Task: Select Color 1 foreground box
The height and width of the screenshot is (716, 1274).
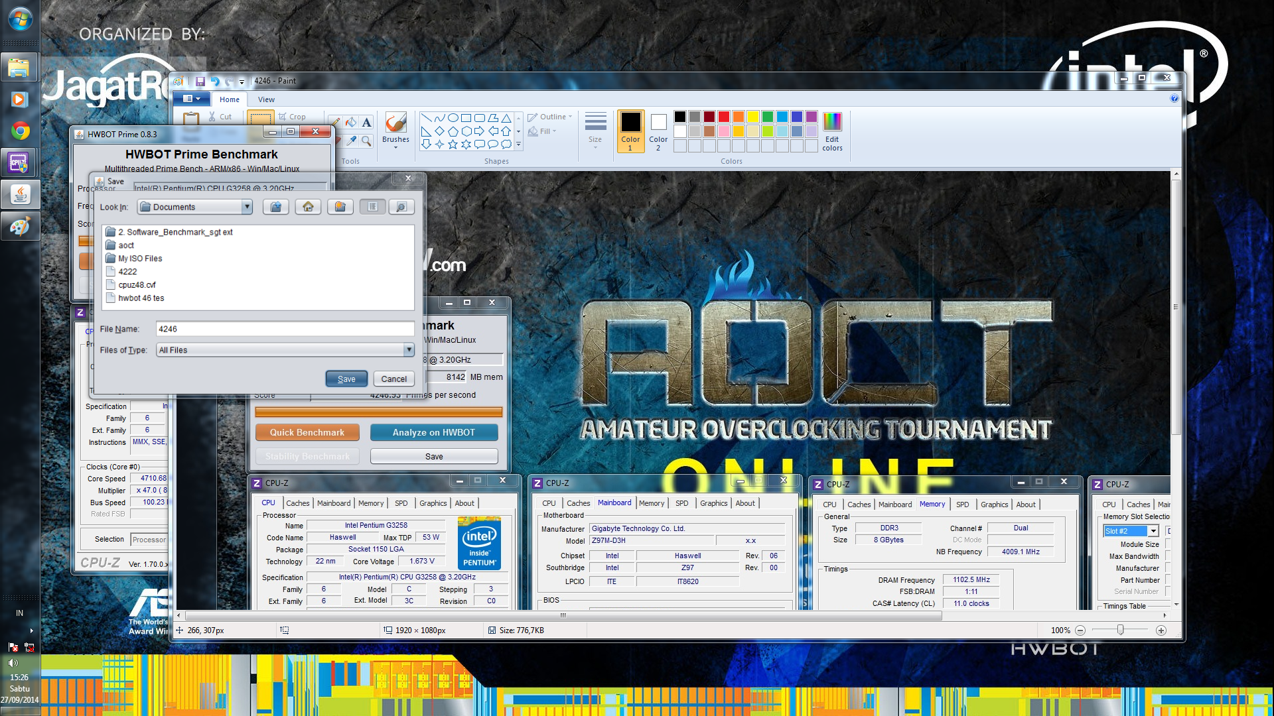Action: coord(630,131)
